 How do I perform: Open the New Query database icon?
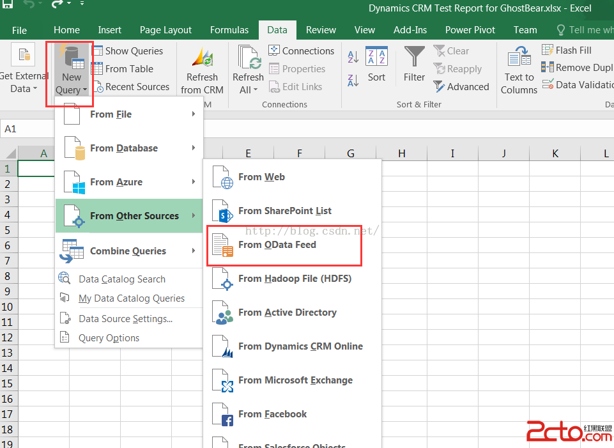point(72,57)
